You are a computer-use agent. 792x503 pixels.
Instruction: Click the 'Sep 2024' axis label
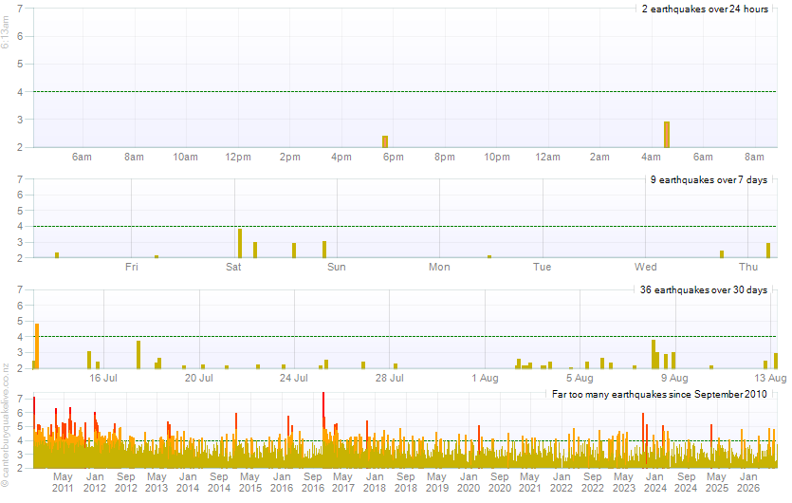pyautogui.click(x=686, y=482)
